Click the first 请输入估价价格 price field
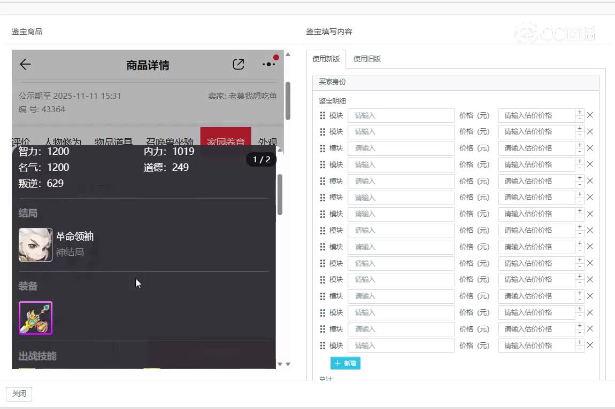The image size is (615, 409). pyautogui.click(x=536, y=115)
